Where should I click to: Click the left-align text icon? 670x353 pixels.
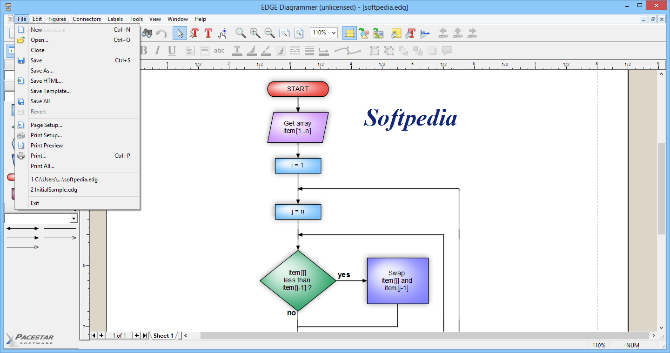click(x=189, y=50)
